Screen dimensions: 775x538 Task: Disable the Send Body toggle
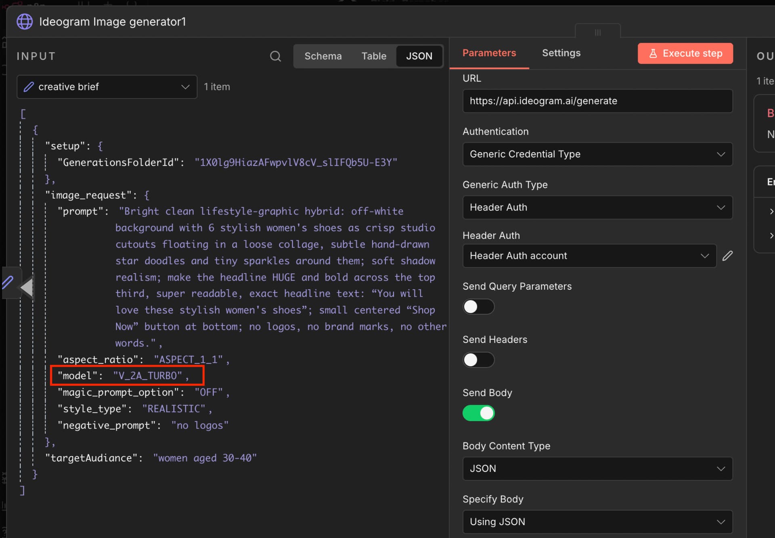[478, 413]
